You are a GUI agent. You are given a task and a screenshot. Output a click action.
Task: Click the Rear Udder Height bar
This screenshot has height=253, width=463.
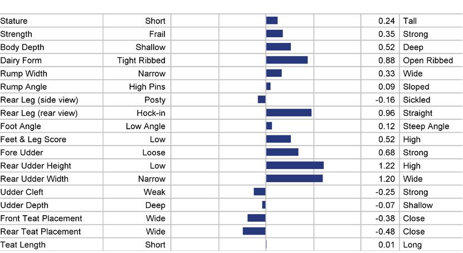[295, 166]
